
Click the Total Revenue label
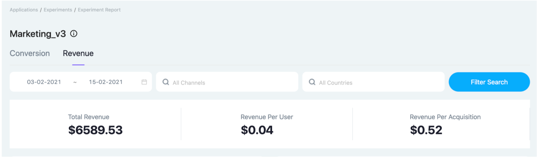[89, 117]
